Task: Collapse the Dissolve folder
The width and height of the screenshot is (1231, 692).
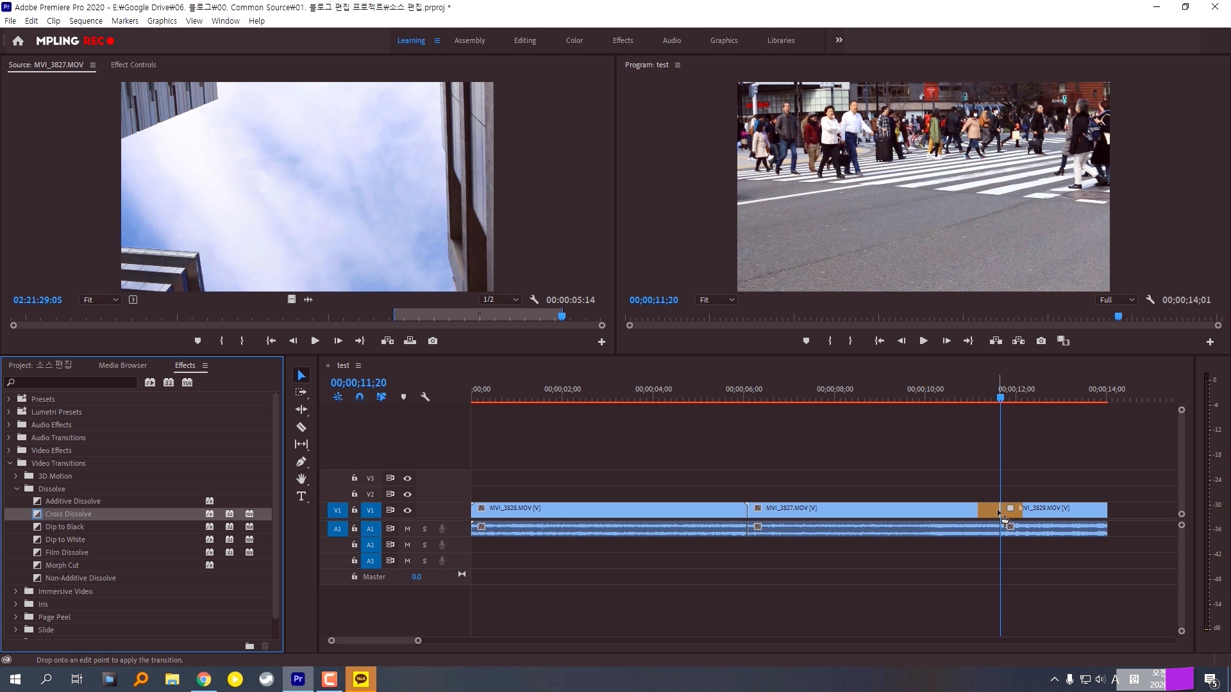Action: tap(17, 489)
